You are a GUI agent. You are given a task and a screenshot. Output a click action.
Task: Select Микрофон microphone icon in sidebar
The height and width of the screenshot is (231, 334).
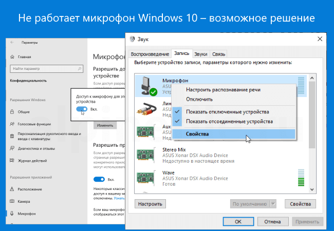(12, 214)
